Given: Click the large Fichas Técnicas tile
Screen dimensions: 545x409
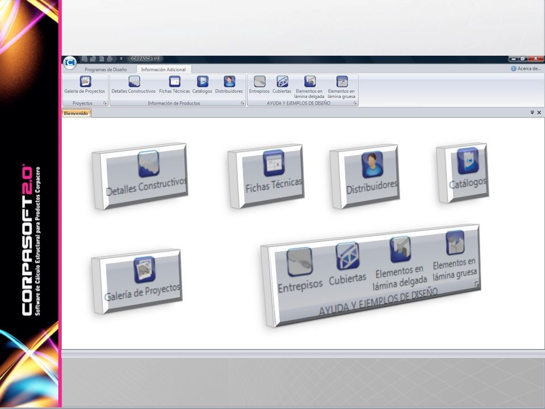Looking at the screenshot, I should pos(266,176).
